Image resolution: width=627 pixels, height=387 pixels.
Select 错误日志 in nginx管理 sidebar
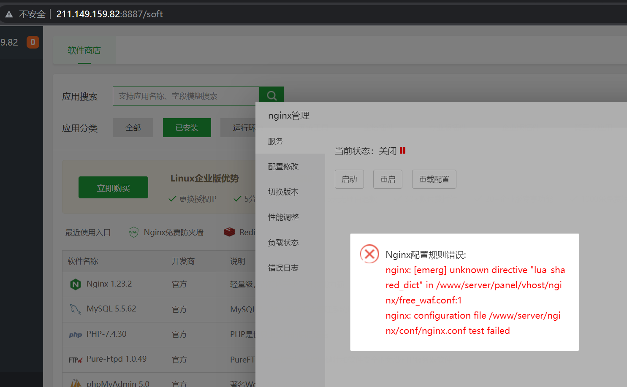(x=290, y=268)
